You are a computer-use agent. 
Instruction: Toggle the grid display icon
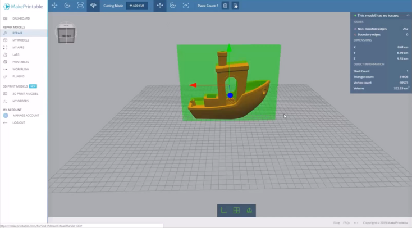pyautogui.click(x=236, y=211)
